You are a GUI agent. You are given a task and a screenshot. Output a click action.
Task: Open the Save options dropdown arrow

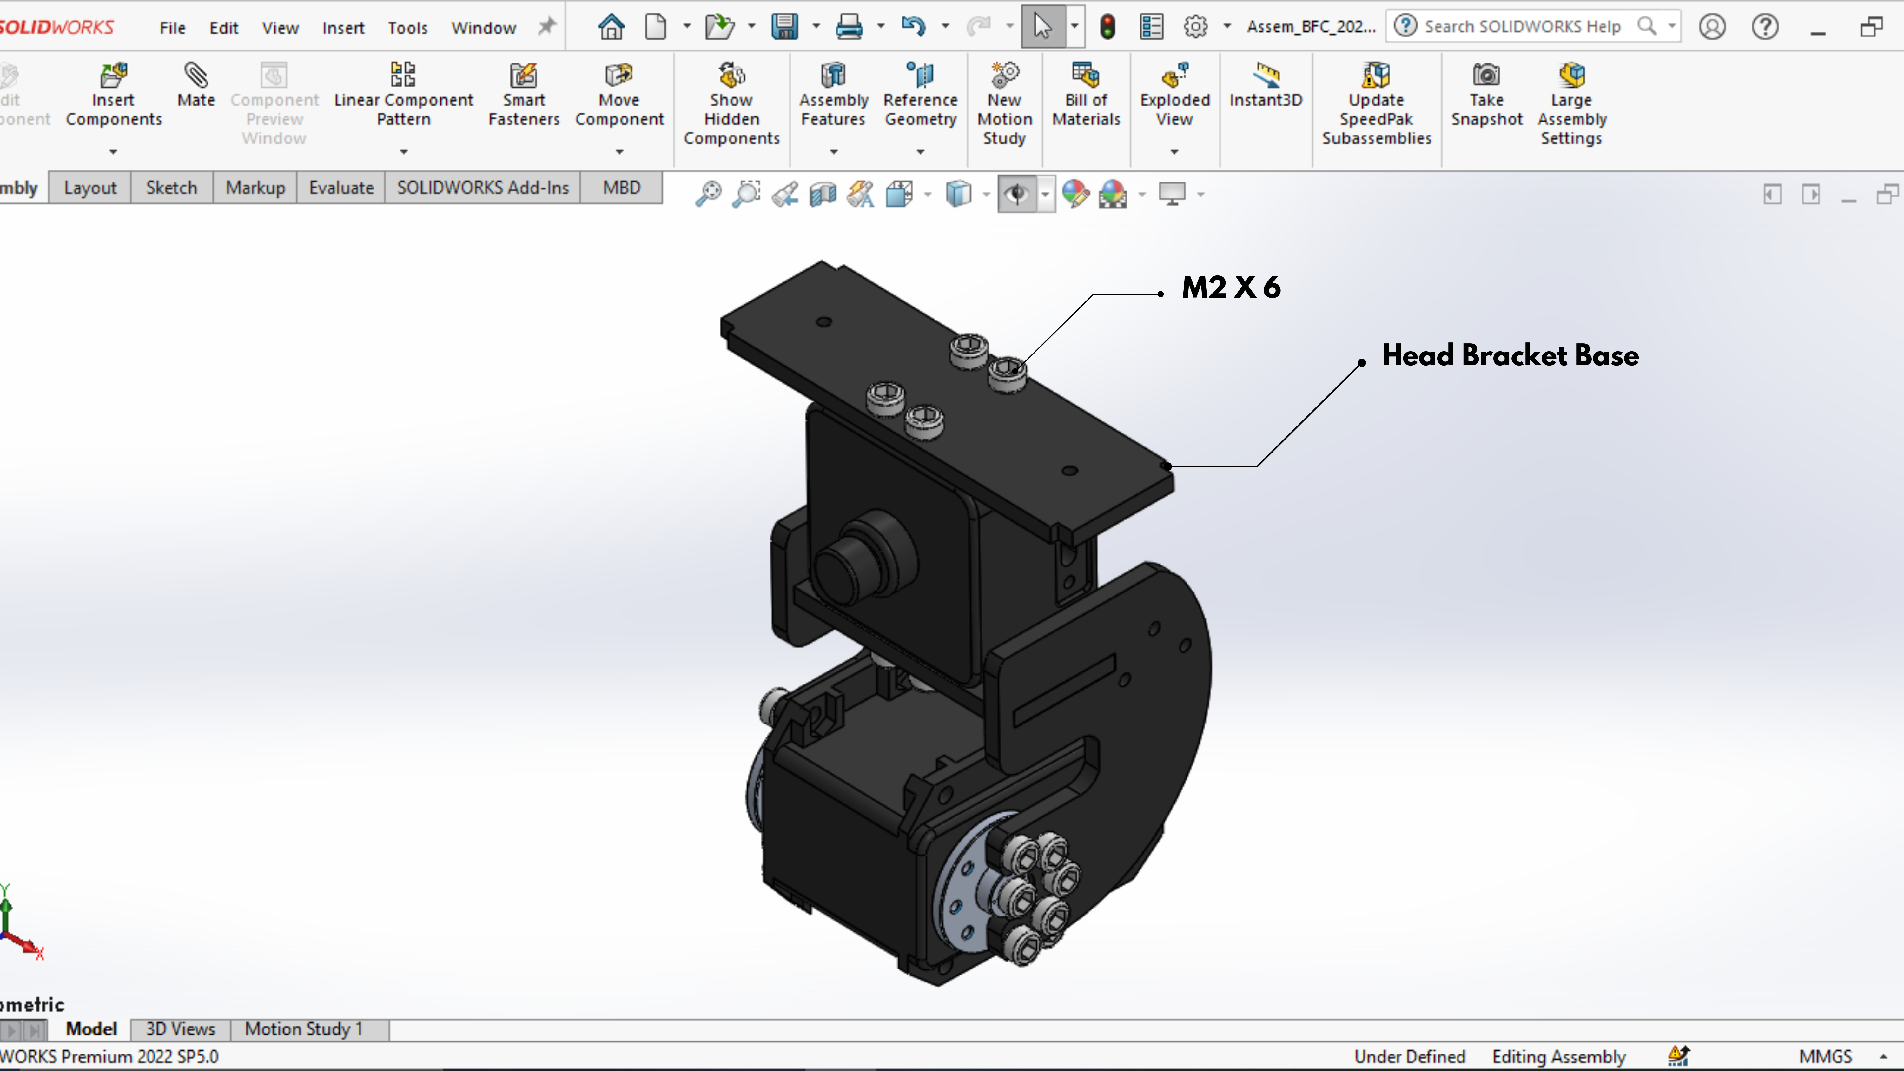[x=816, y=27]
